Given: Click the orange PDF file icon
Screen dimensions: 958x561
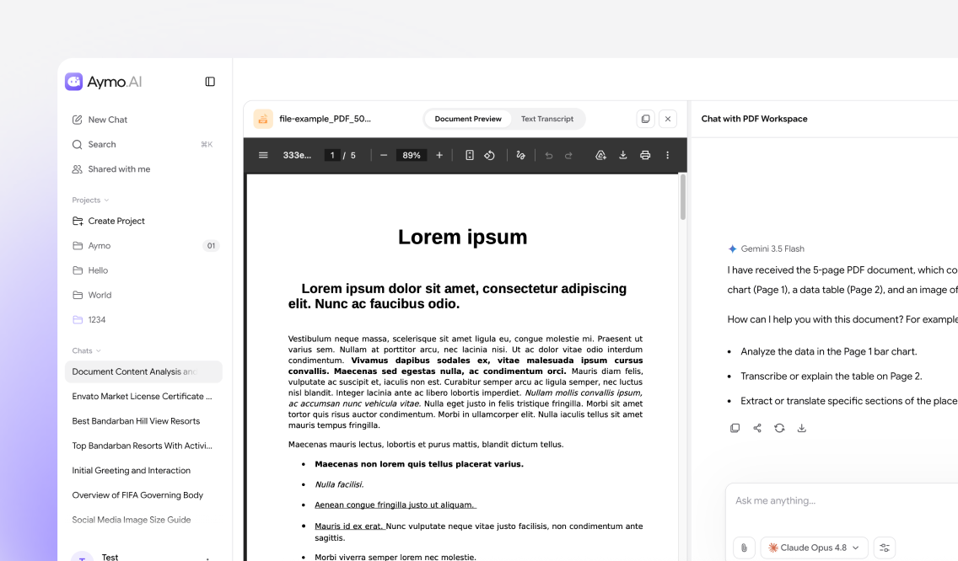Looking at the screenshot, I should (x=263, y=119).
